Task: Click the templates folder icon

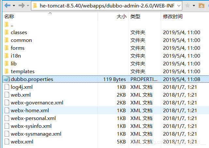Action: tap(7, 72)
